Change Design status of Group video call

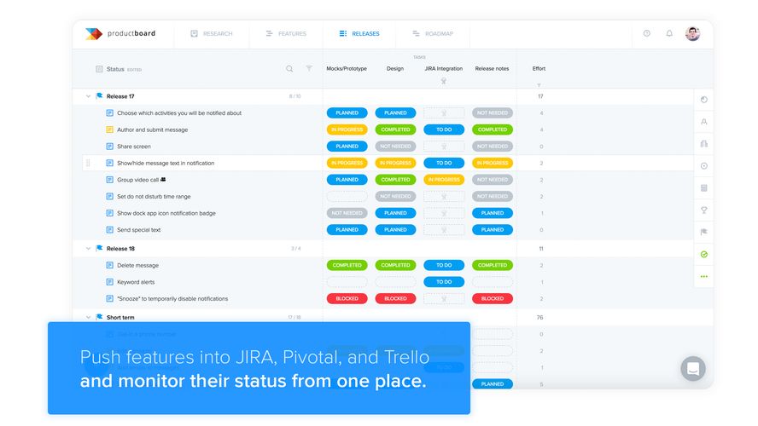click(395, 180)
